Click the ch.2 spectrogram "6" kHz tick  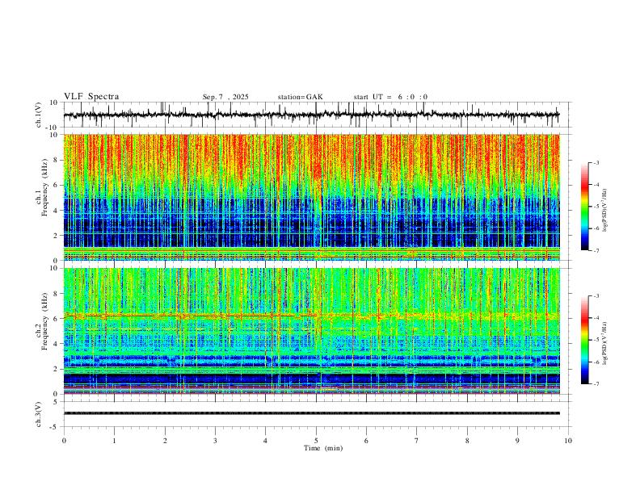point(56,319)
